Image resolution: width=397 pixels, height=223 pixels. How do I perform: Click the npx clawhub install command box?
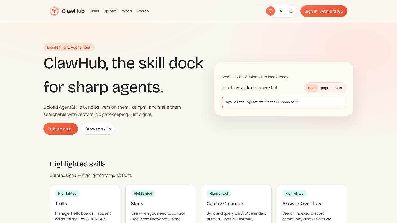284,102
